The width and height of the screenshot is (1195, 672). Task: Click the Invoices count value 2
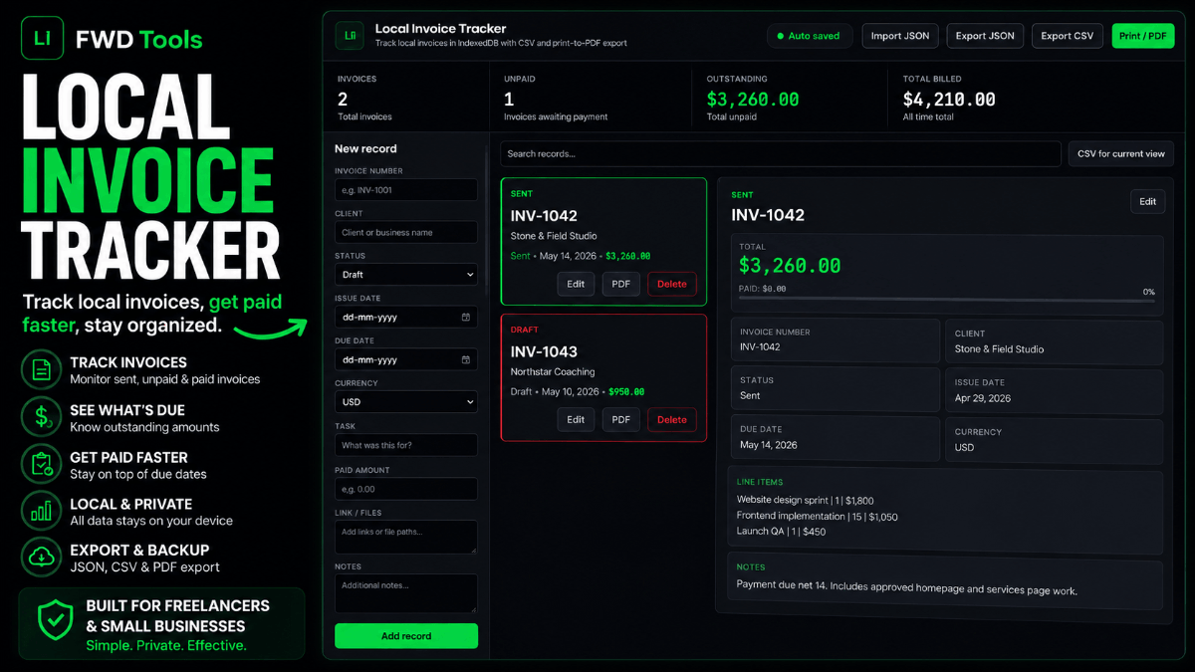(x=343, y=100)
